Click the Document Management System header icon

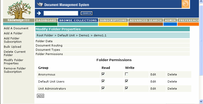click(x=40, y=5)
